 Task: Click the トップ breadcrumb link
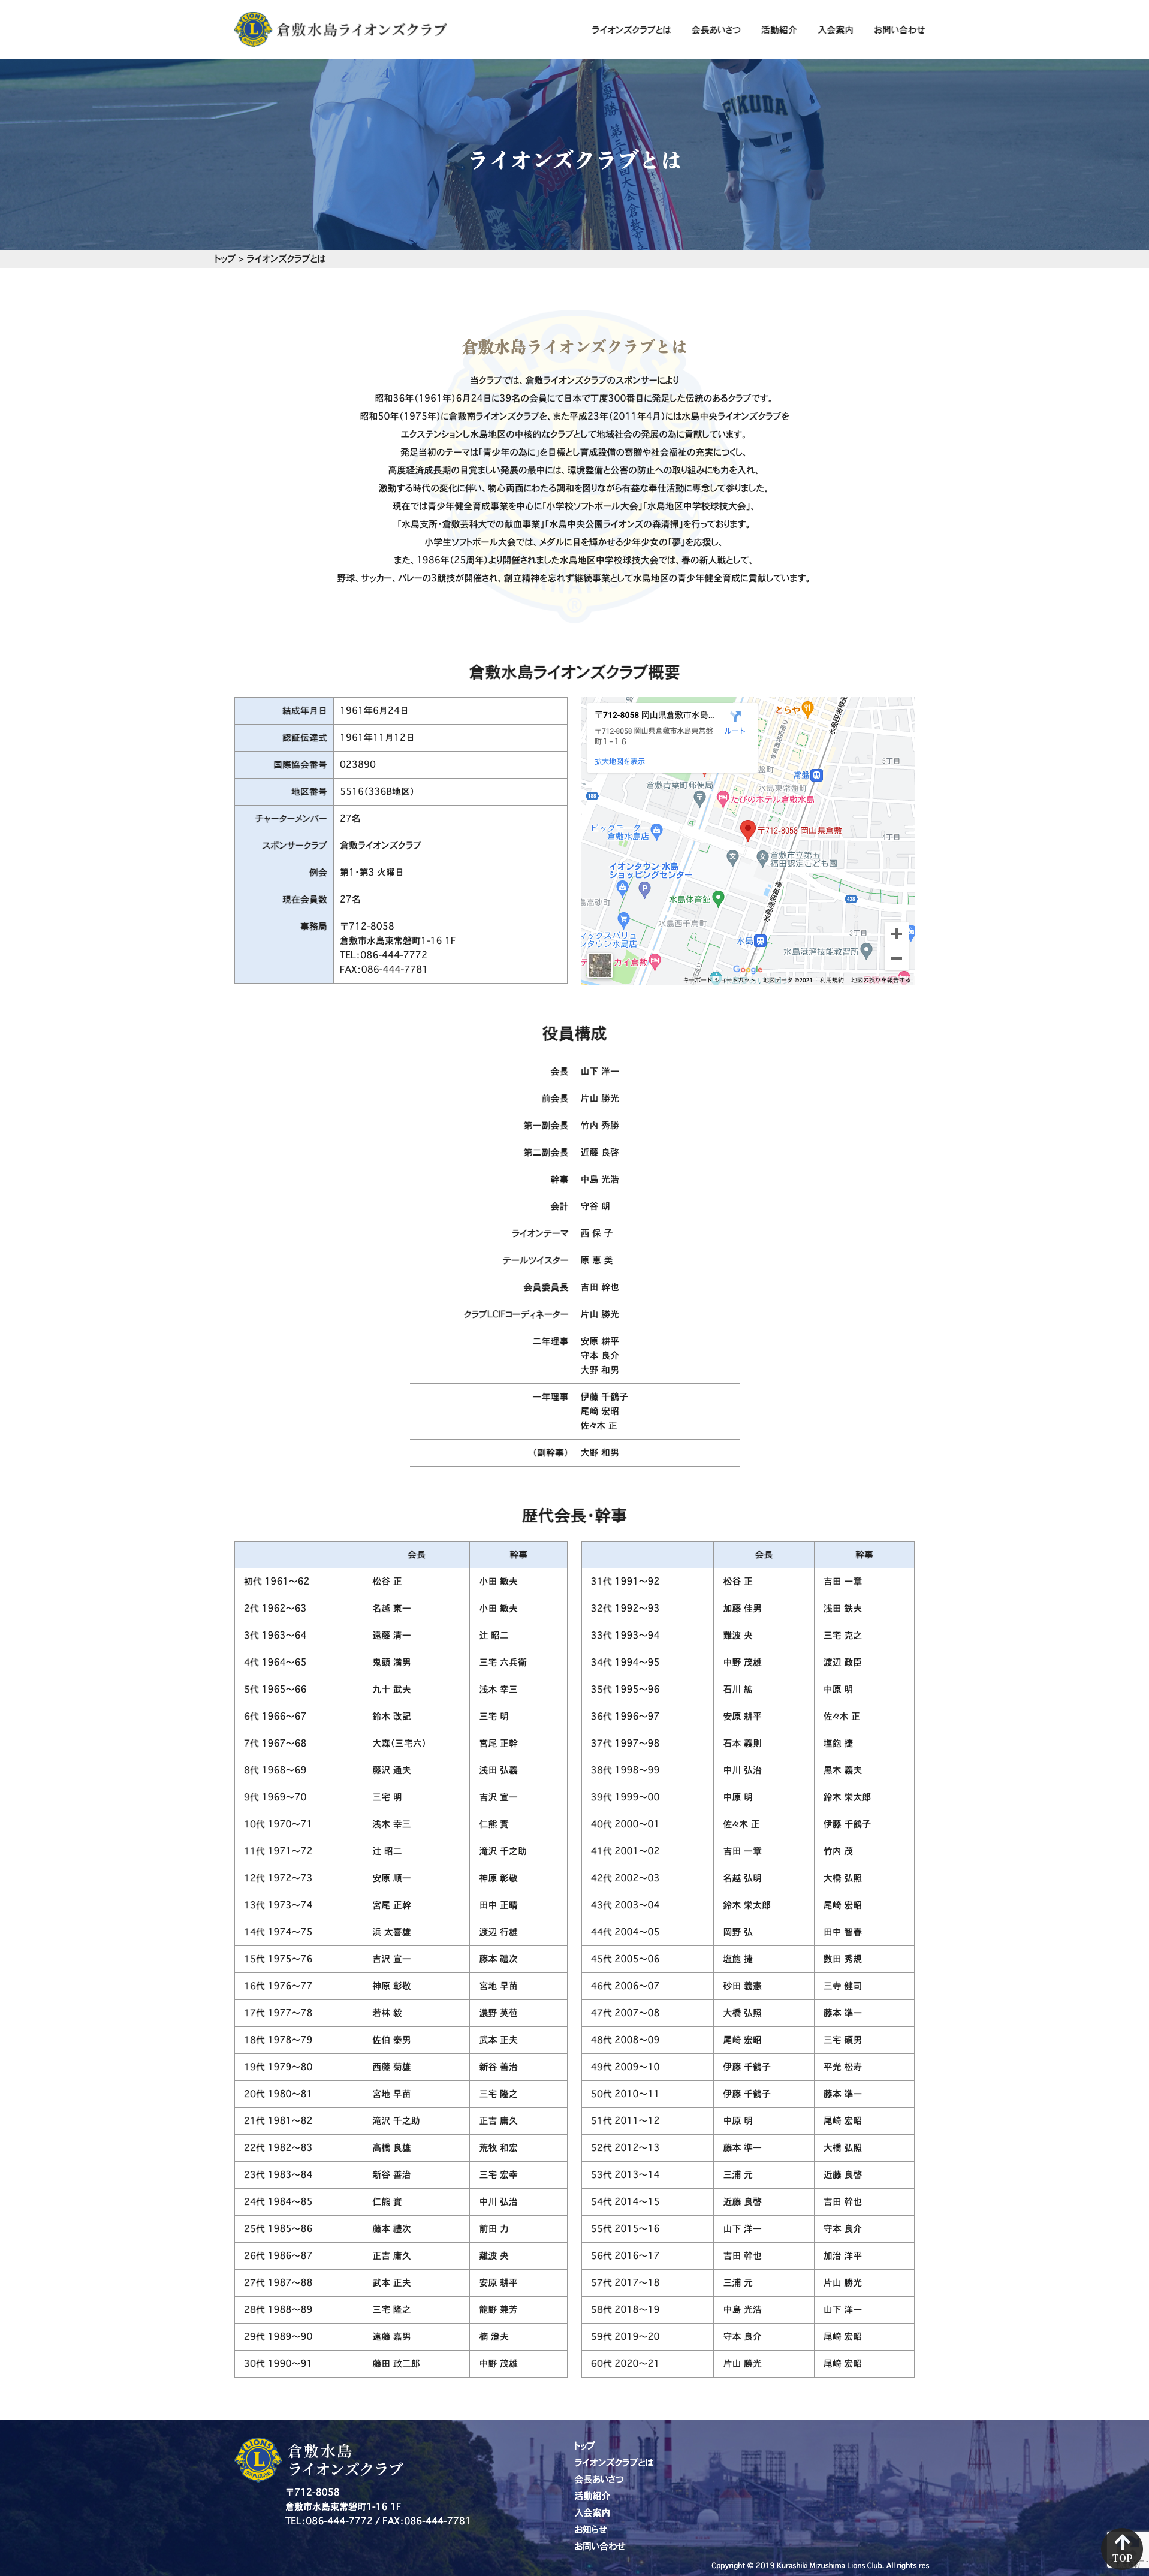224,259
